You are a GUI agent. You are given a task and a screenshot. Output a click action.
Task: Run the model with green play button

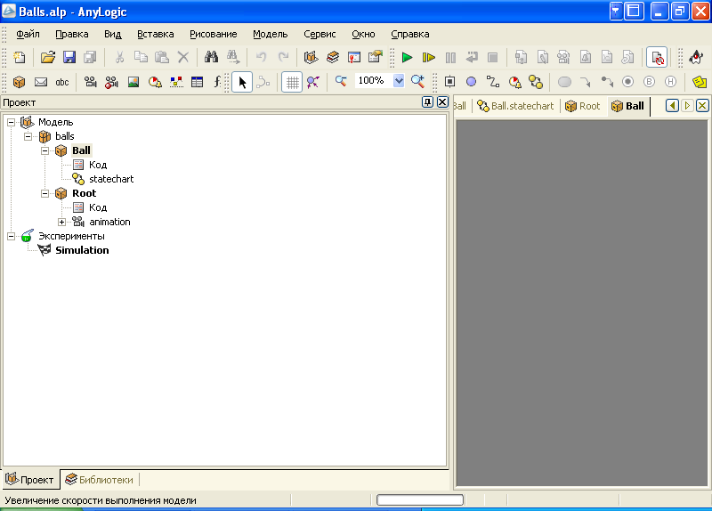click(407, 57)
